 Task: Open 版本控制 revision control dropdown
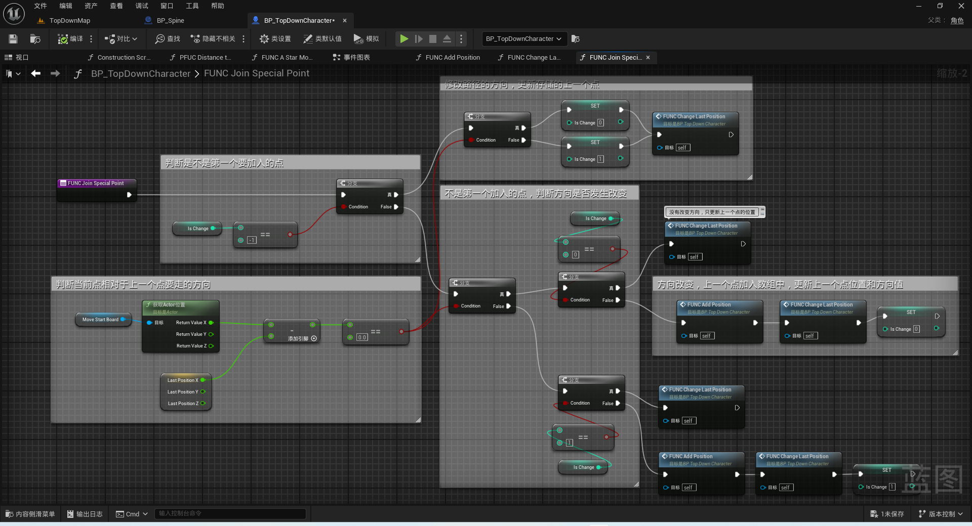pyautogui.click(x=941, y=514)
